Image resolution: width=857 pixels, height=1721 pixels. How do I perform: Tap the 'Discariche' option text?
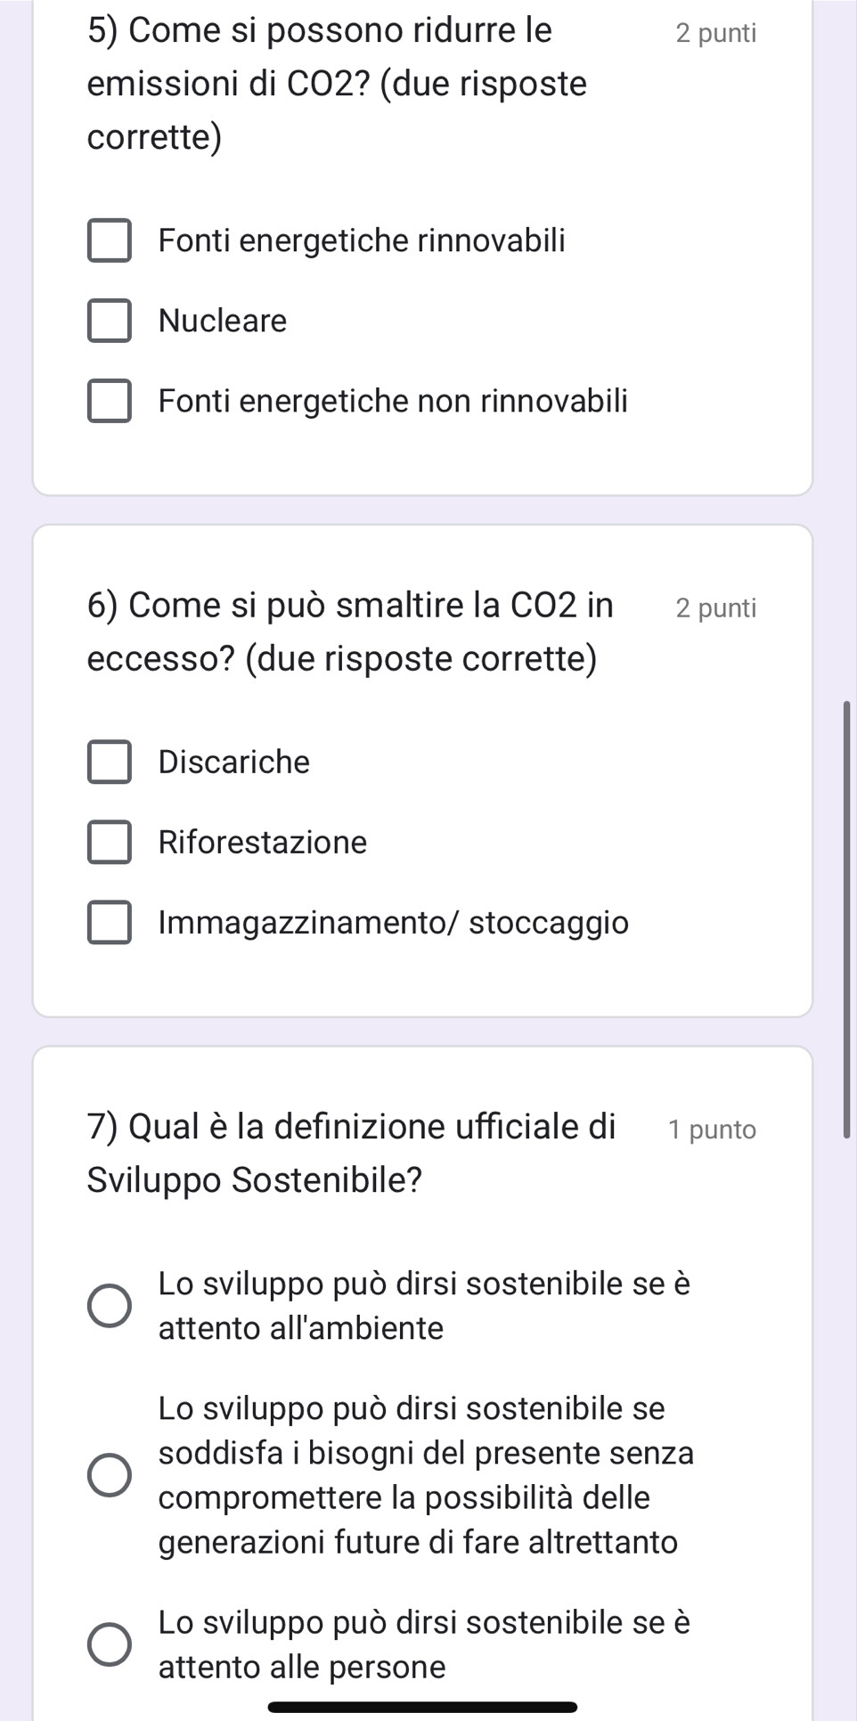(x=234, y=763)
